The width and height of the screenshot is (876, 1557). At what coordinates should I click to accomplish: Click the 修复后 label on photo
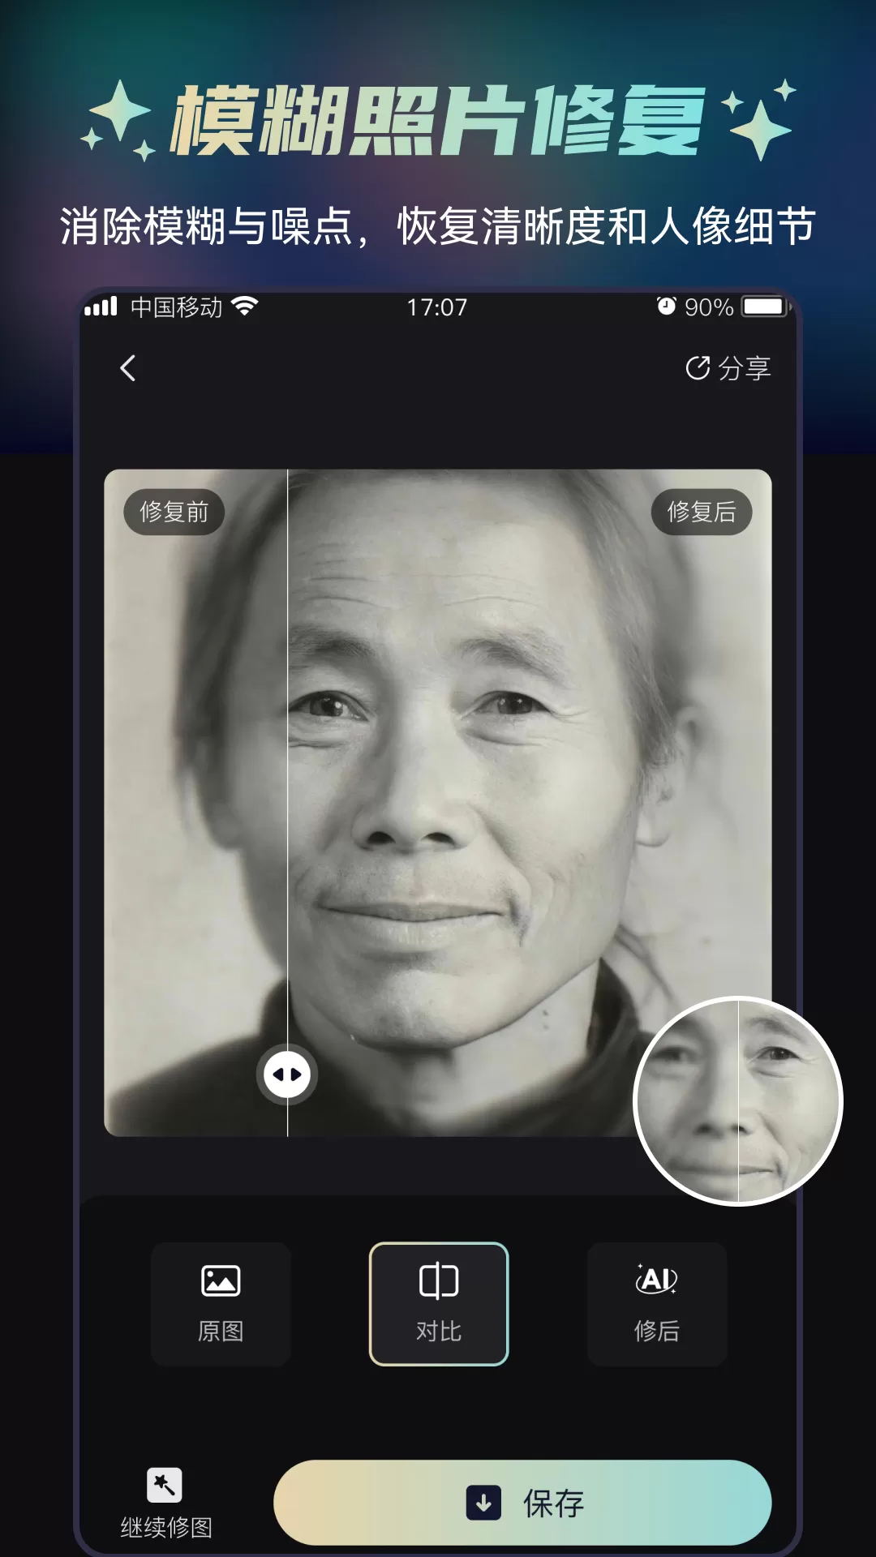coord(702,512)
